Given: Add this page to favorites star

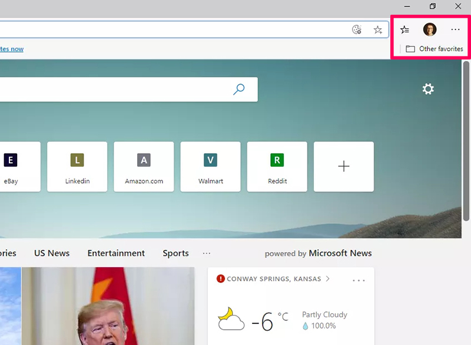Looking at the screenshot, I should [377, 29].
